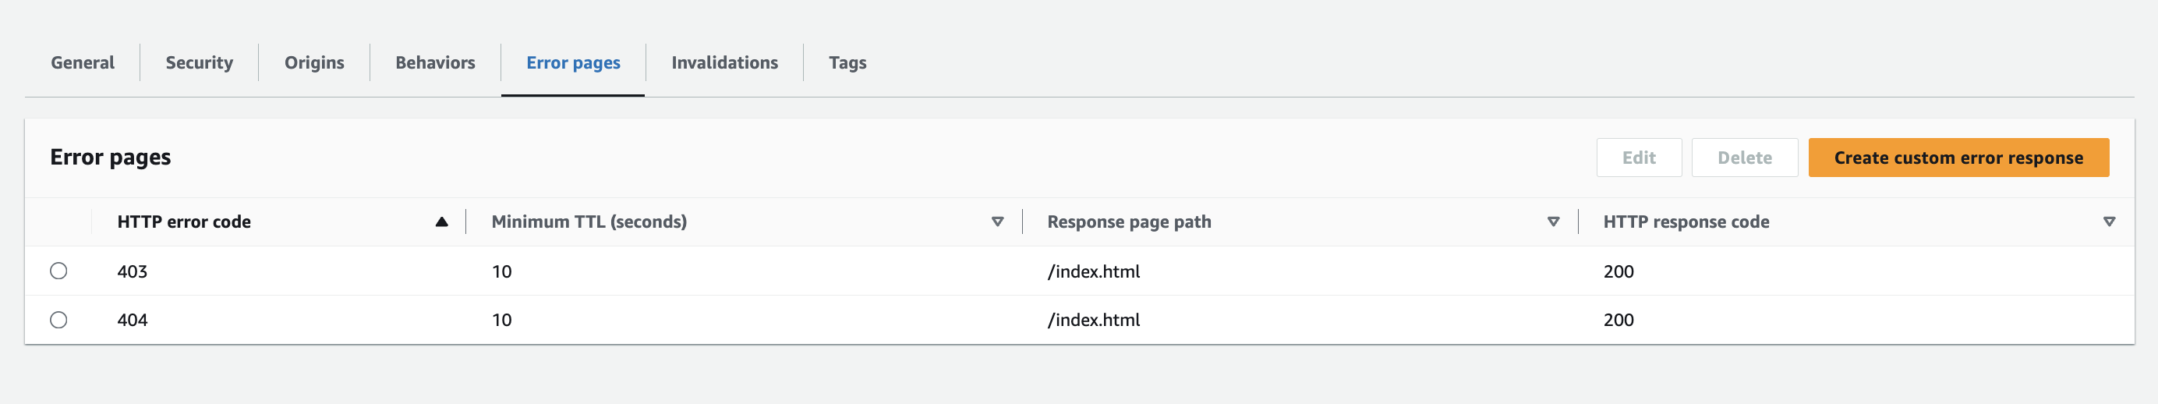Click the Create custom error response button

pyautogui.click(x=1958, y=158)
